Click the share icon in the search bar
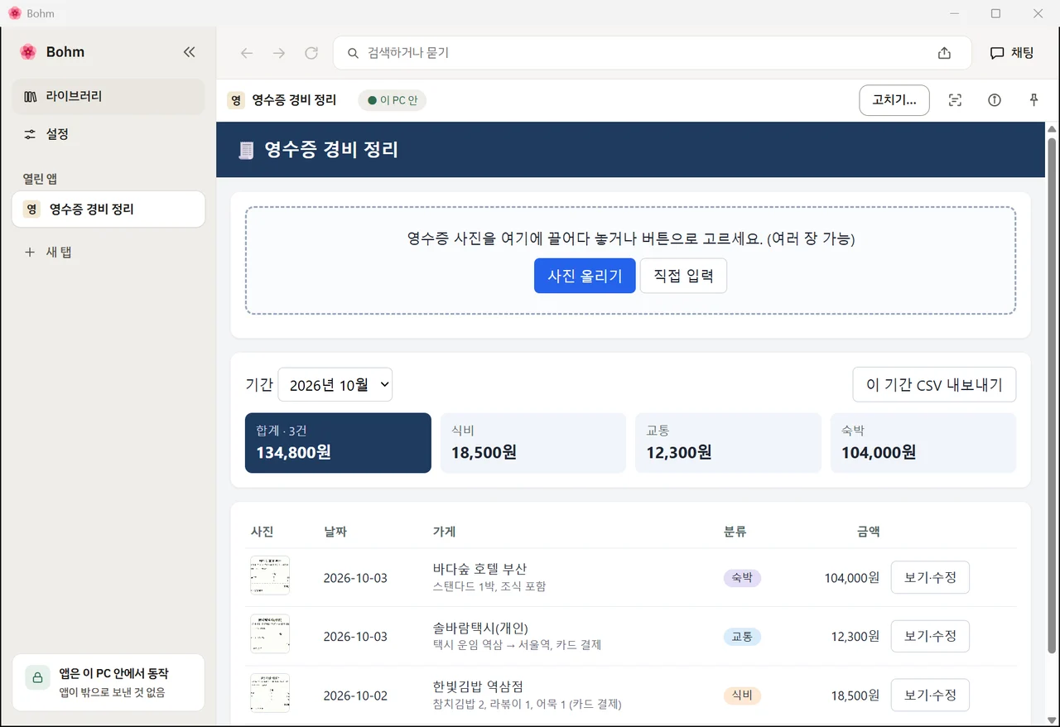Screen dimensions: 1060x727 pyautogui.click(x=944, y=53)
